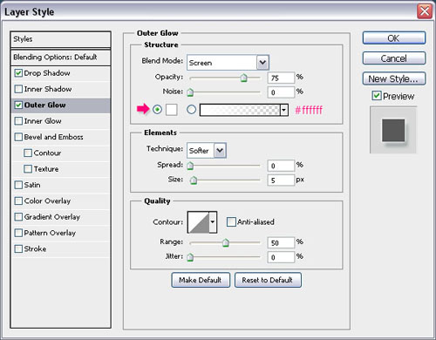The width and height of the screenshot is (436, 340).
Task: Focus the Size value field
Action: pyautogui.click(x=281, y=180)
